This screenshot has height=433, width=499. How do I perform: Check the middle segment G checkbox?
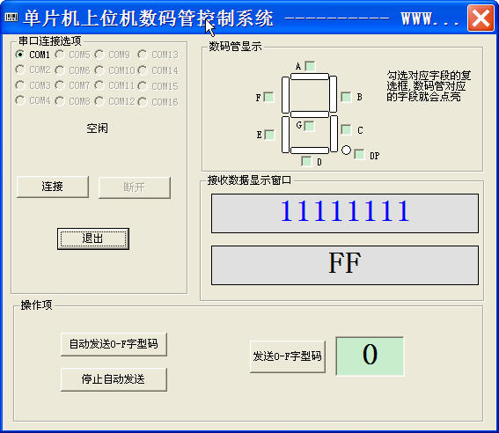tap(309, 126)
